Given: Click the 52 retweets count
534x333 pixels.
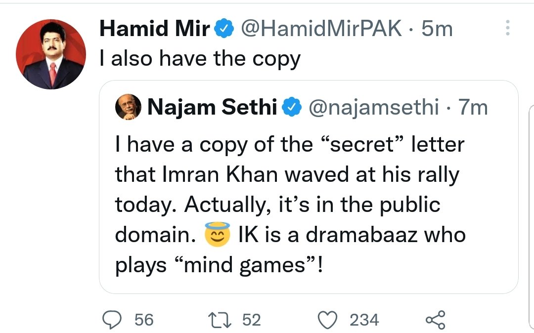Looking at the screenshot, I should coord(252,320).
